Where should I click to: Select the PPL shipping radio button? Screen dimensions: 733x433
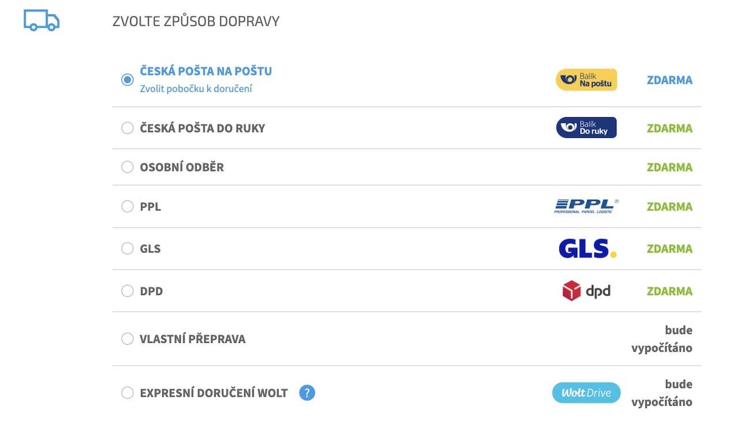(x=128, y=206)
